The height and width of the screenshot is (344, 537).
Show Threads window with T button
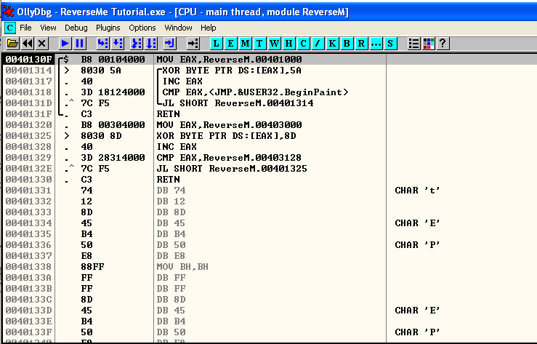(259, 44)
